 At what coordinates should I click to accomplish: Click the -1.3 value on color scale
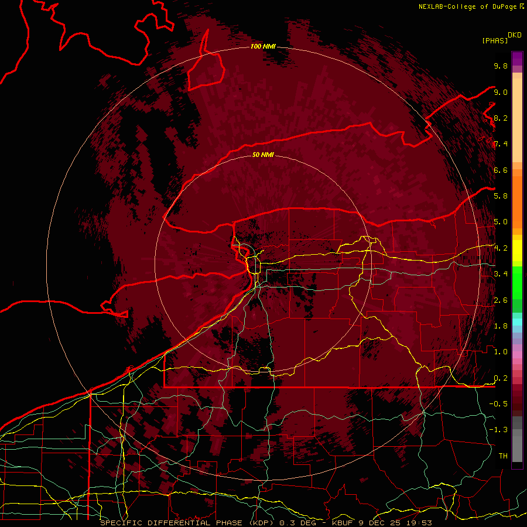498,430
